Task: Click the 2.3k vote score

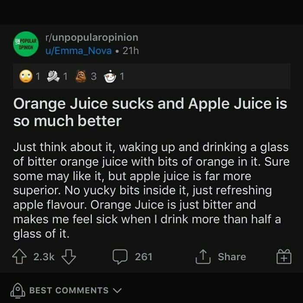Action: 44,257
